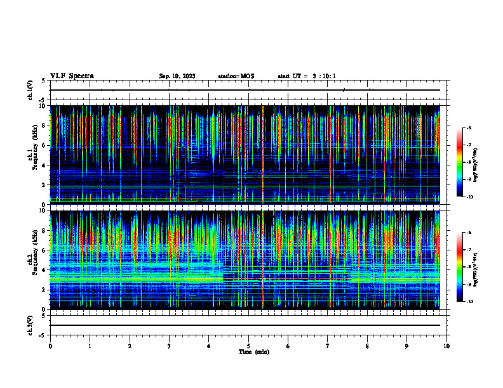503x388 pixels.
Task: Click the "3" tick on the time axis
Action: (x=169, y=346)
